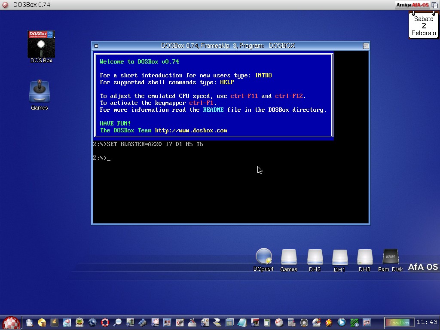The height and width of the screenshot is (330, 440).
Task: Toggle DOSBox window depth gadget
Action: pos(366,46)
